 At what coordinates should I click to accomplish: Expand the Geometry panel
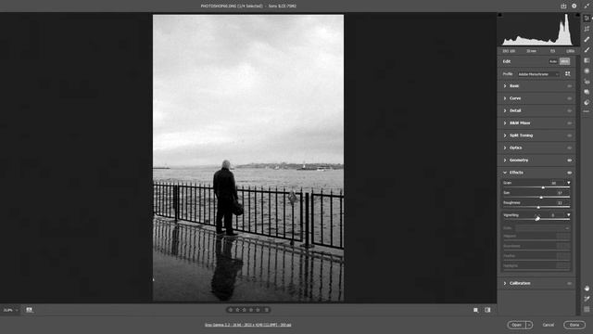pyautogui.click(x=505, y=161)
